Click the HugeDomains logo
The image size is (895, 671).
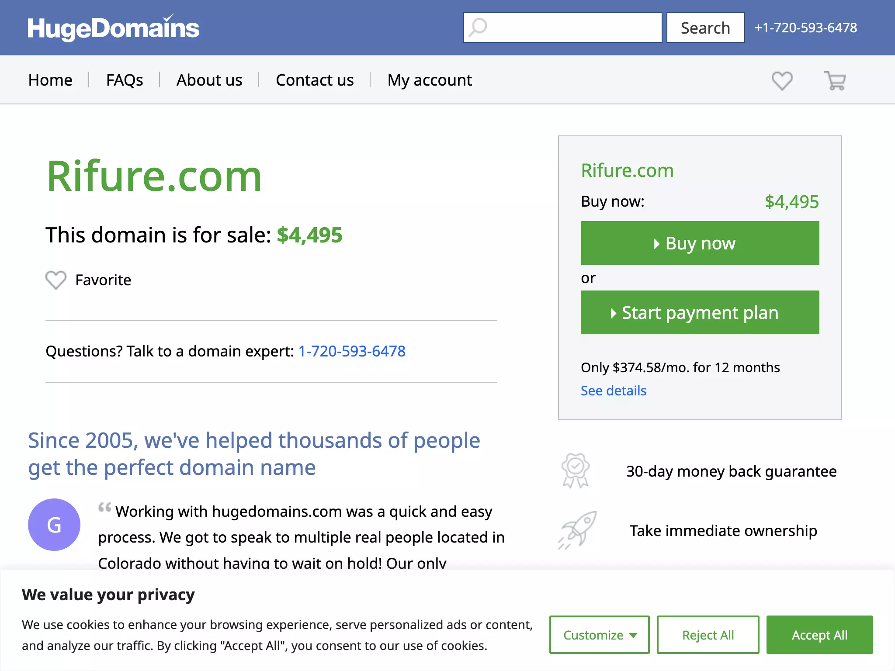pos(113,28)
